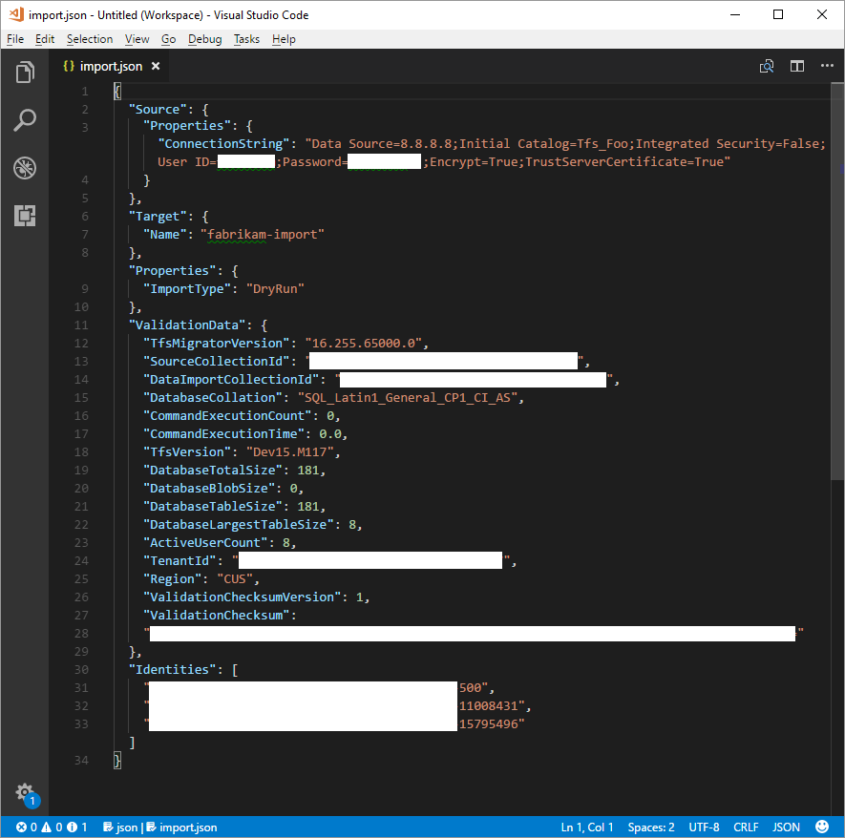Select the import.json editor tab
This screenshot has width=845, height=838.
pos(108,66)
